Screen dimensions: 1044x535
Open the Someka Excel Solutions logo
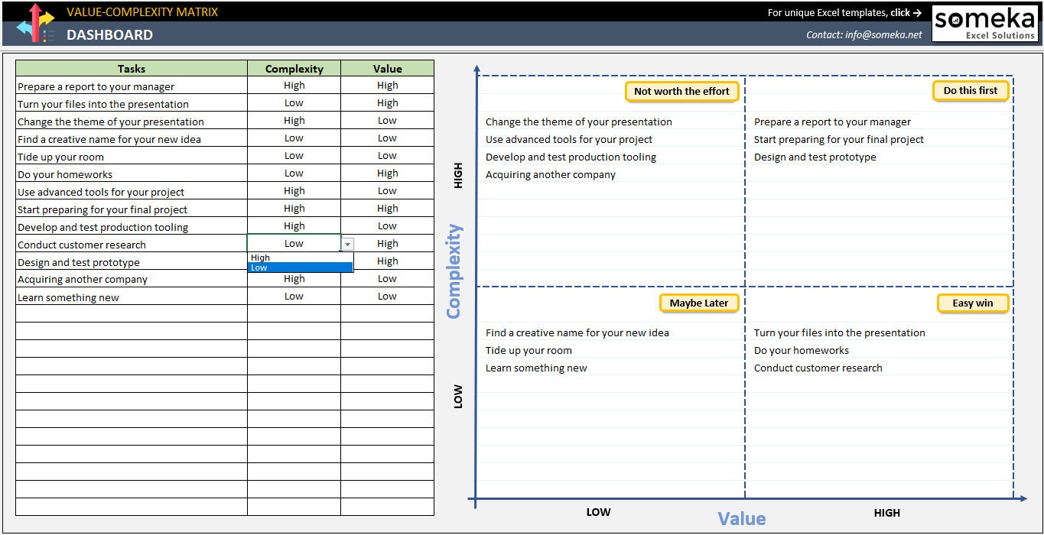(x=984, y=23)
